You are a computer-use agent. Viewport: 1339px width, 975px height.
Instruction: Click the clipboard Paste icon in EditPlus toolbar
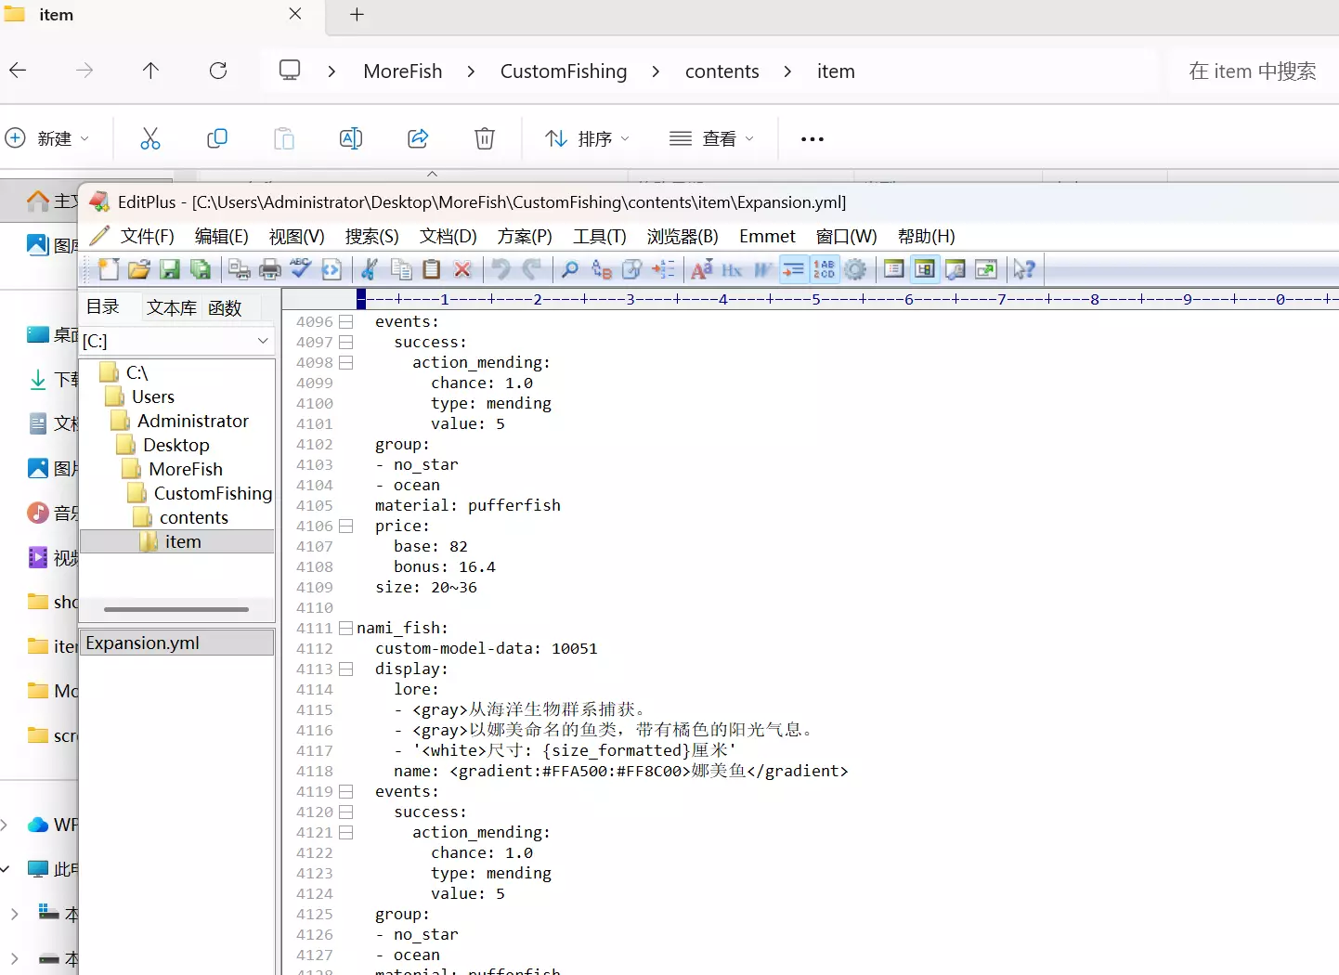432,269
